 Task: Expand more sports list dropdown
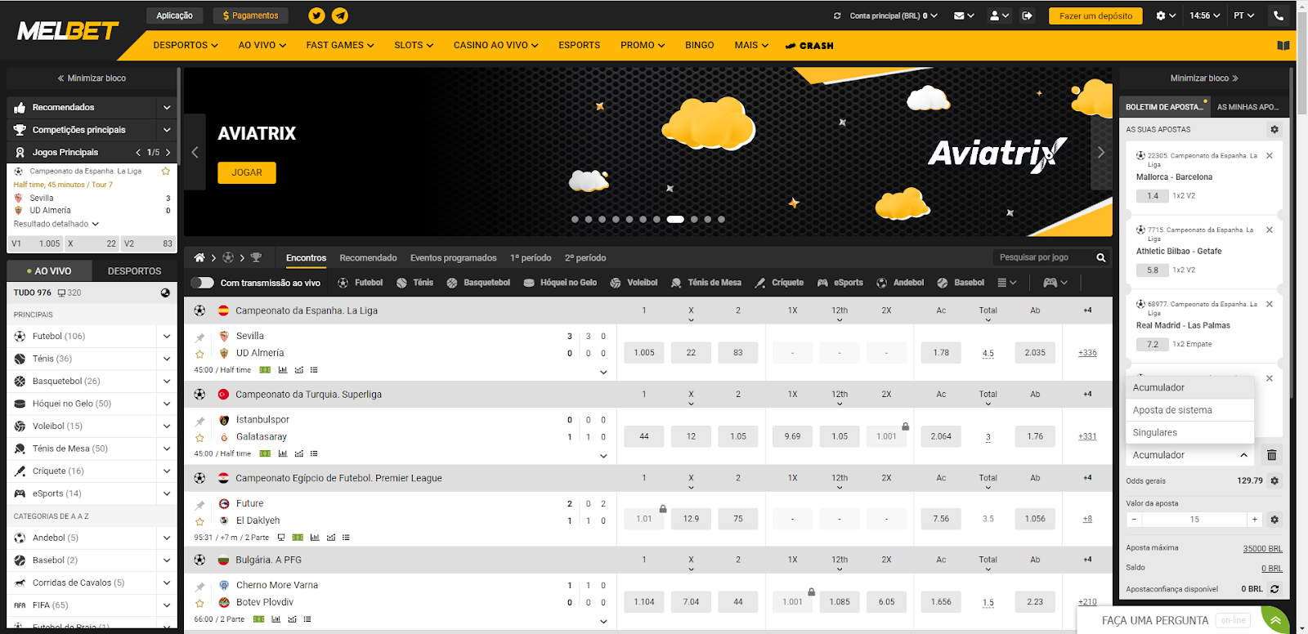[x=1007, y=283]
